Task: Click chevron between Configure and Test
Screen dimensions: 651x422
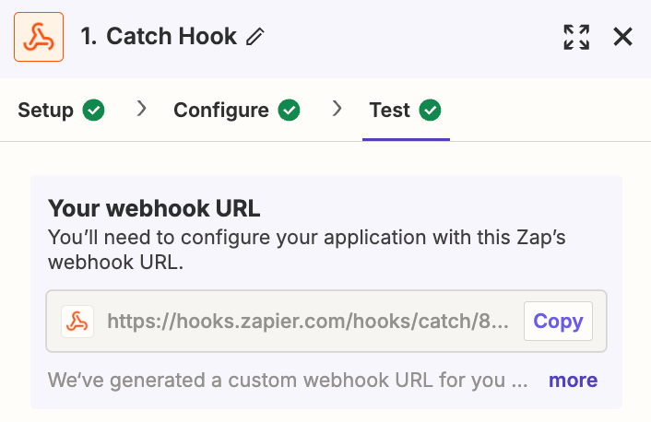Action: click(337, 109)
